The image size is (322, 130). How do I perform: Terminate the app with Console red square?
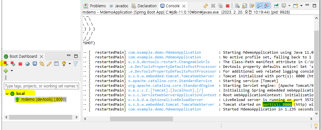(227, 6)
